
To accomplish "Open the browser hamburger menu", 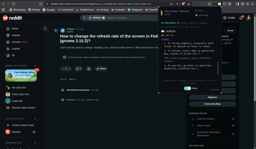I will (x=253, y=4).
